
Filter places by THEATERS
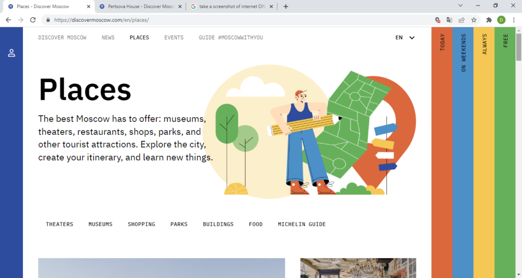tap(60, 224)
